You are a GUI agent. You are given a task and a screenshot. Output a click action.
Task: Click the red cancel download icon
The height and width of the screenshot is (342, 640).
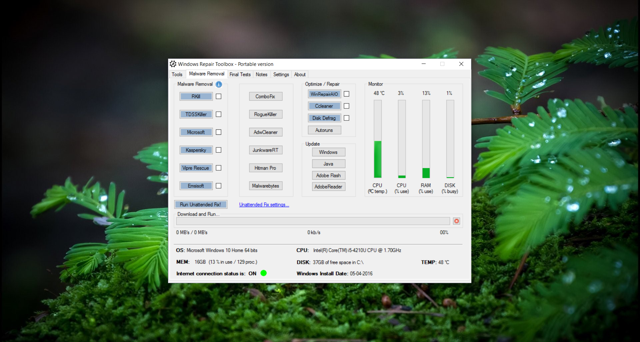pos(456,221)
